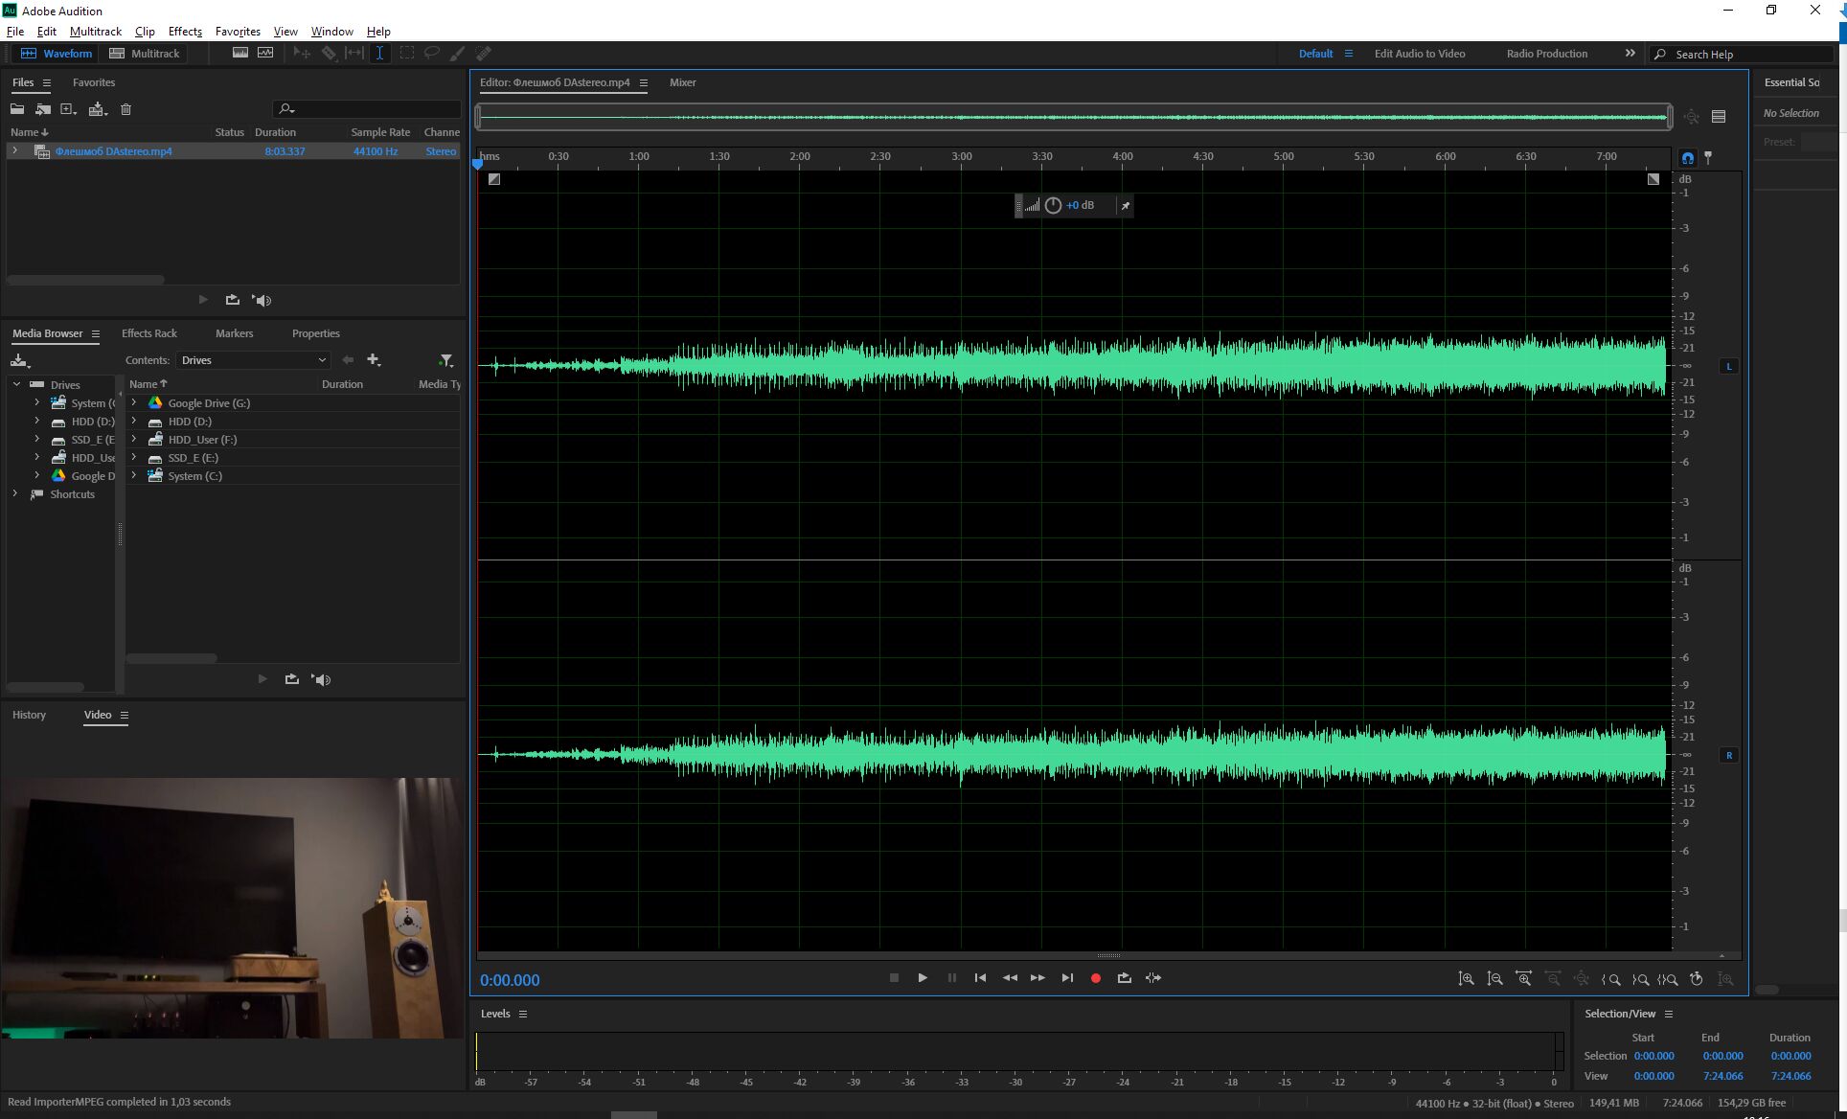Image resolution: width=1847 pixels, height=1119 pixels.
Task: Toggle Loop Playback in transport
Action: point(1125,978)
